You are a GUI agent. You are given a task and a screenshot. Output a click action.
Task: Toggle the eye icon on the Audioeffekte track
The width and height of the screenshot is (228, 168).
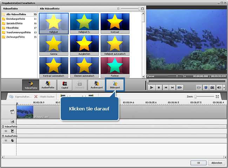pos(6,140)
